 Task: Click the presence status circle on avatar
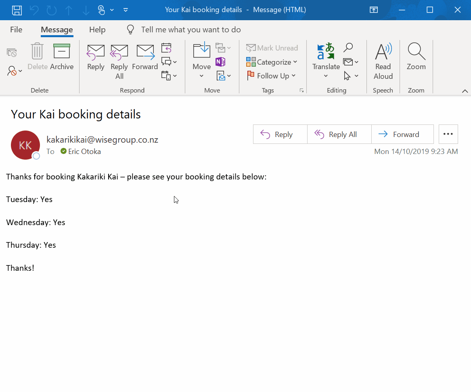[x=36, y=156]
